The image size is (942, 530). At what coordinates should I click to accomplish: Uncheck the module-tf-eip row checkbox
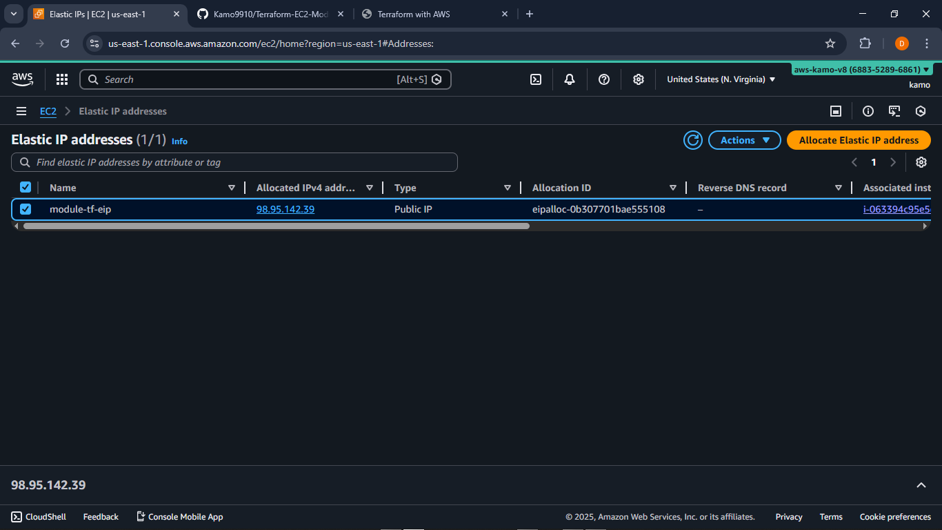pyautogui.click(x=26, y=208)
